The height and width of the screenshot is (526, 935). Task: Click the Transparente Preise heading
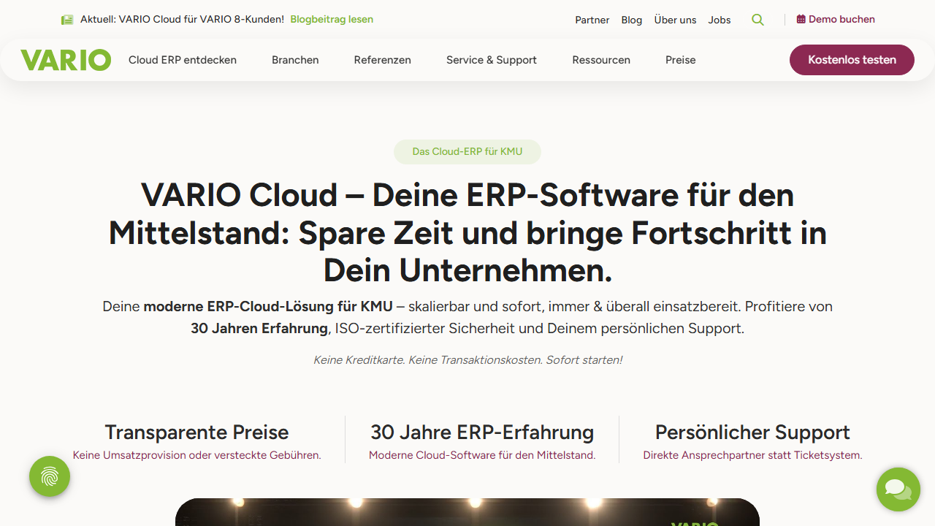(x=196, y=432)
